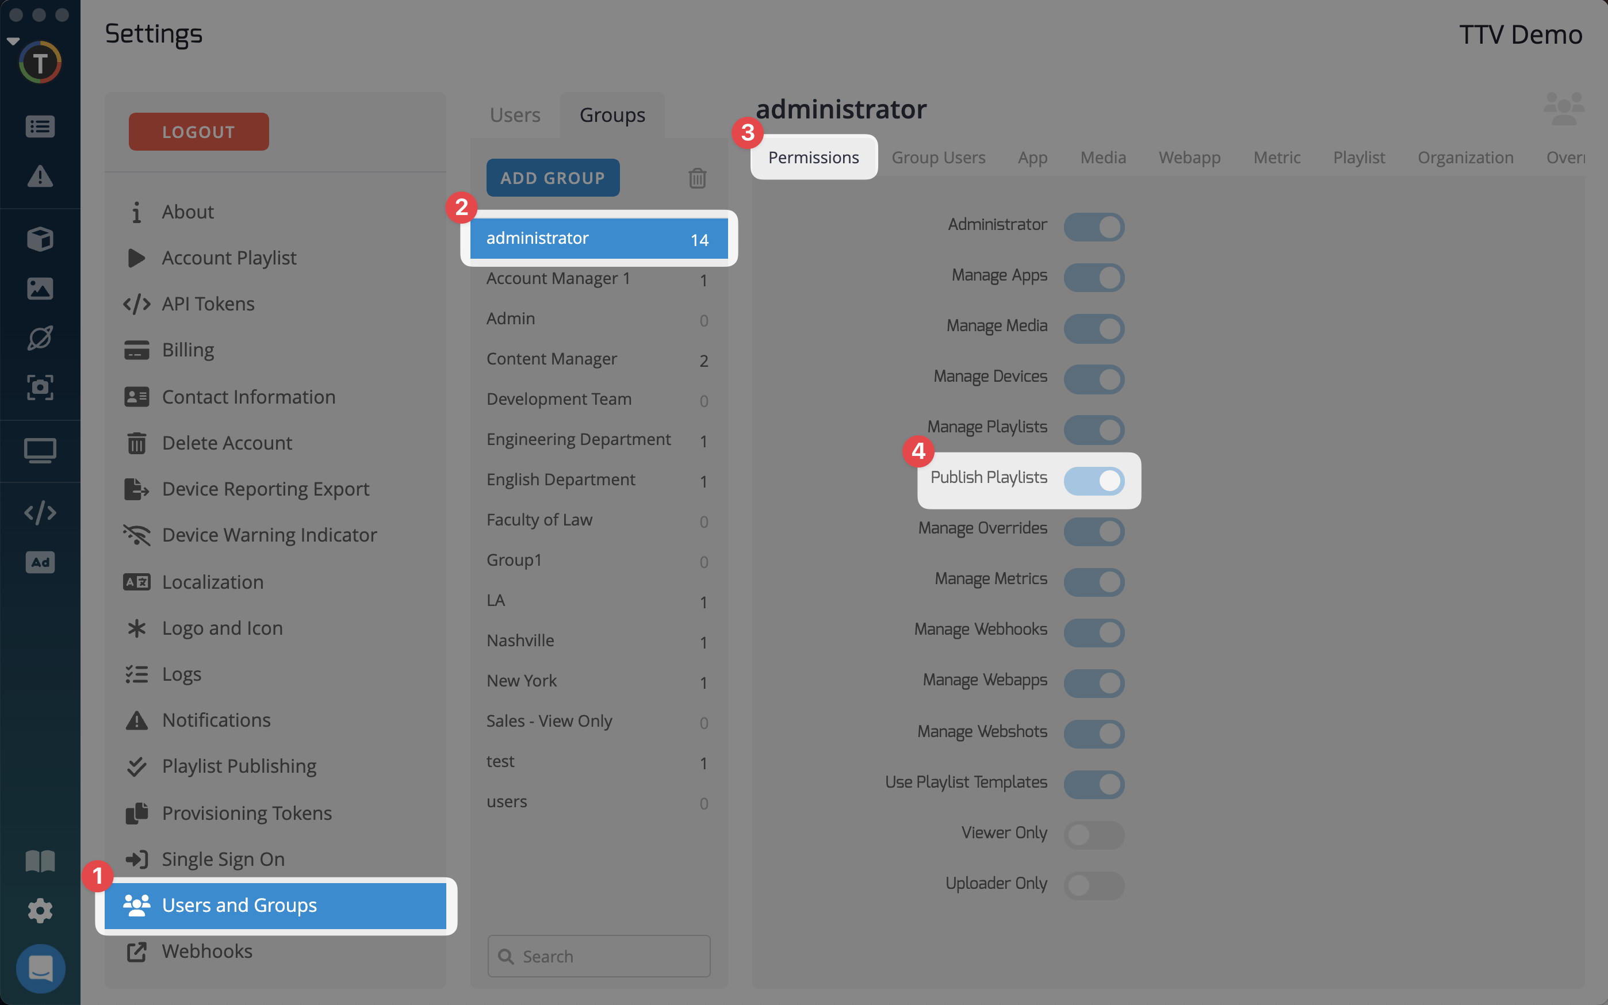Click the group Search input field
This screenshot has width=1608, height=1005.
598,956
